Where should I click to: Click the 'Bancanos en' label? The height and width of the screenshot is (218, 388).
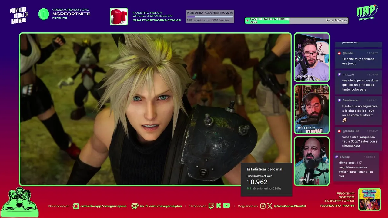tap(59, 206)
